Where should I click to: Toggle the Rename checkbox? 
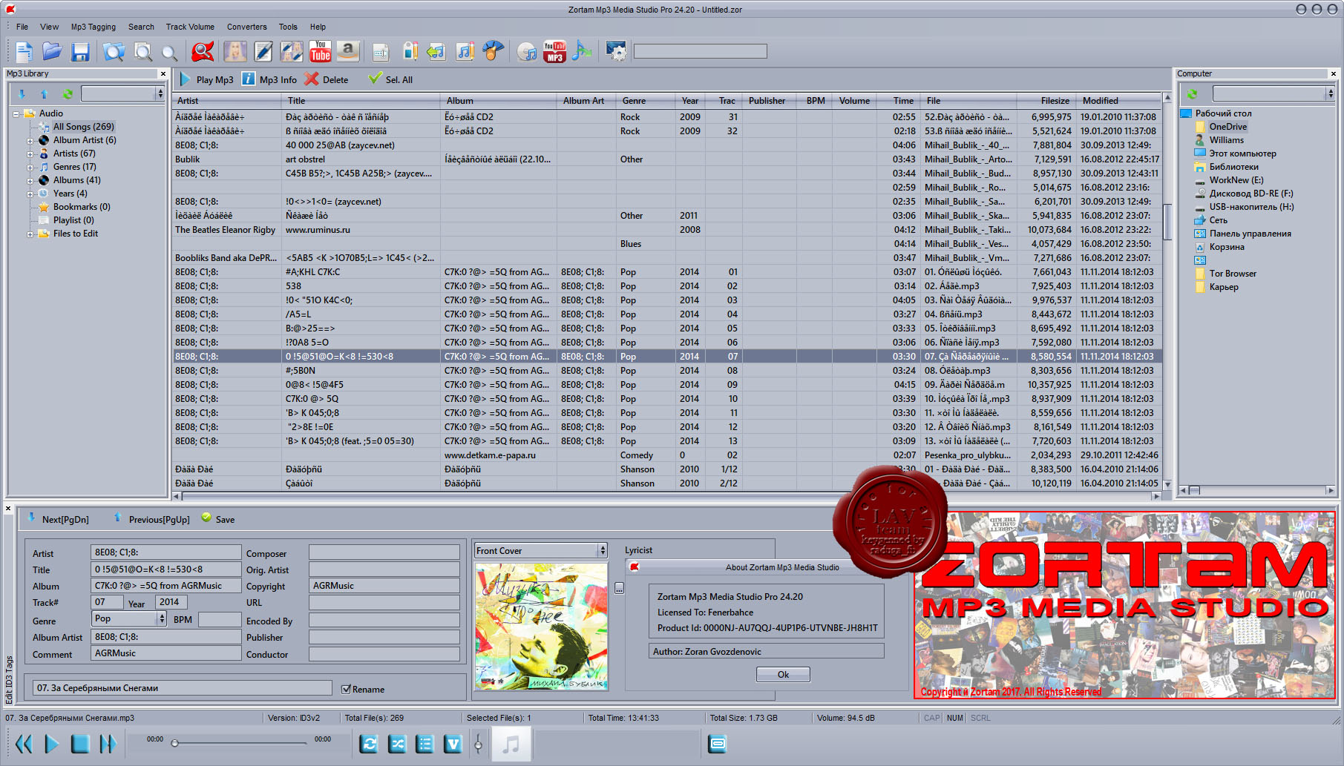pos(346,689)
